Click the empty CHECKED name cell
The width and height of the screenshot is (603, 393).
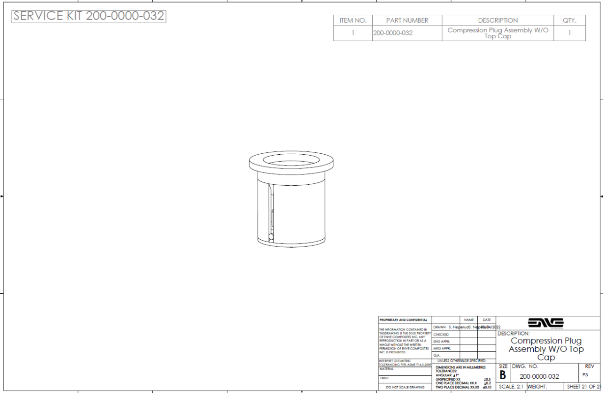pyautogui.click(x=469, y=334)
